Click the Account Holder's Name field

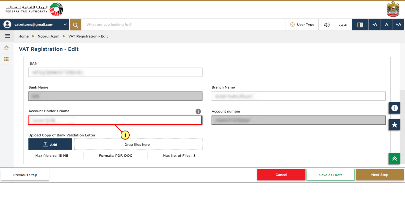[x=115, y=120]
